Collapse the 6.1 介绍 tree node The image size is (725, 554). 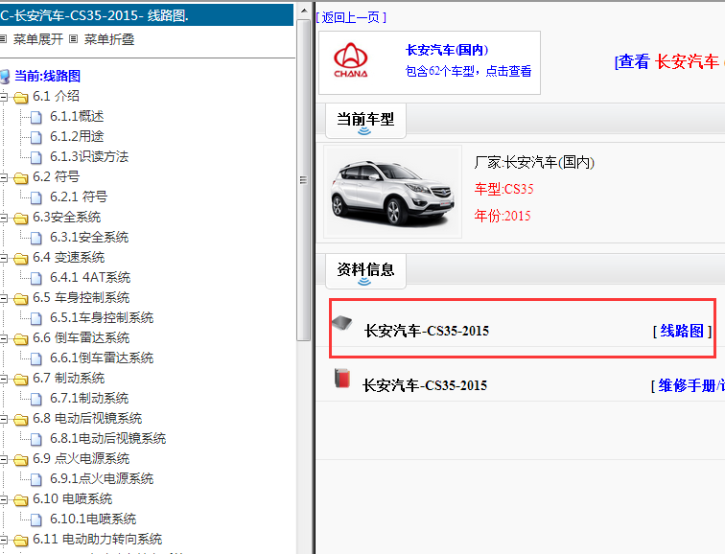click(3, 97)
